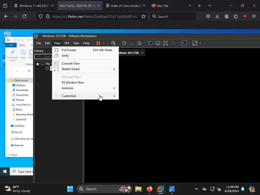This screenshot has height=195, width=260.
Task: Go back in Firefox
Action: 6,17
